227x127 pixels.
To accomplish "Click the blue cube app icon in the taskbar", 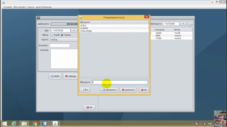I will [45, 124].
